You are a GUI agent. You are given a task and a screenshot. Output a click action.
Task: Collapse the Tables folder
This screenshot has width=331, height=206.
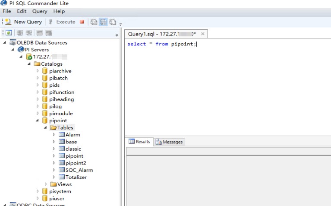coord(45,127)
